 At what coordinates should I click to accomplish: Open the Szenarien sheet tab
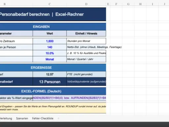pyautogui.click(x=22, y=118)
